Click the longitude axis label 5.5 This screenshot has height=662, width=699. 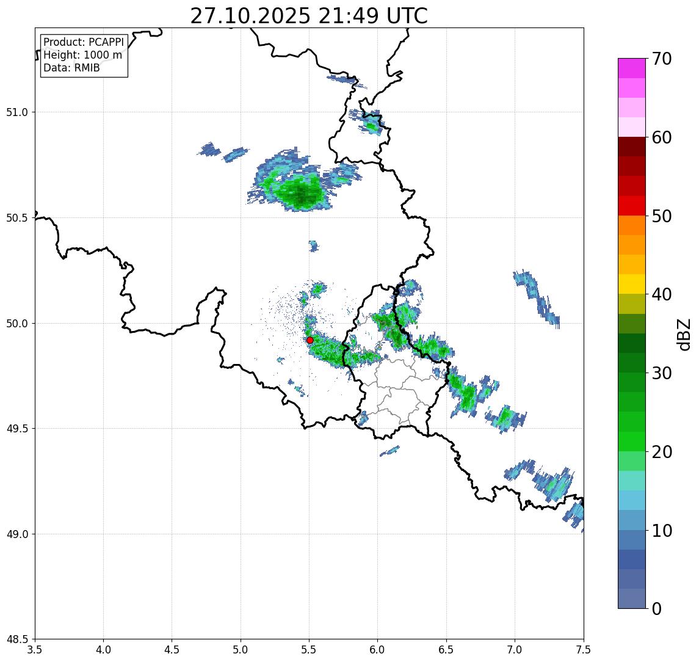(309, 650)
